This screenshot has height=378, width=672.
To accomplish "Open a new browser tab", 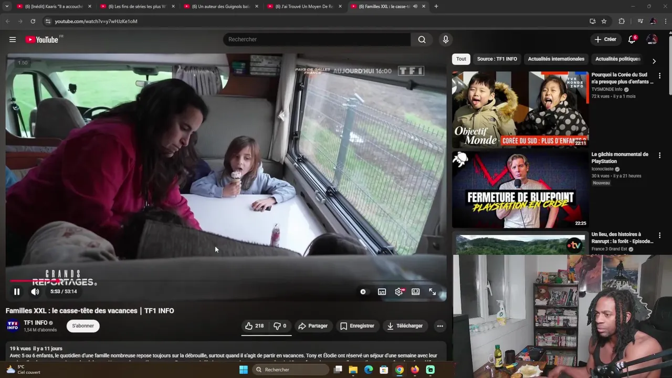I will (x=436, y=6).
